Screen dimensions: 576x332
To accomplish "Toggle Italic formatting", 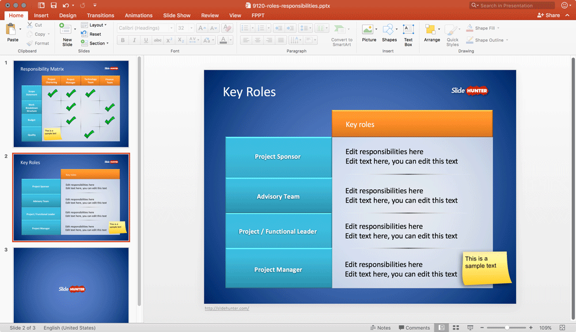I will pyautogui.click(x=134, y=40).
